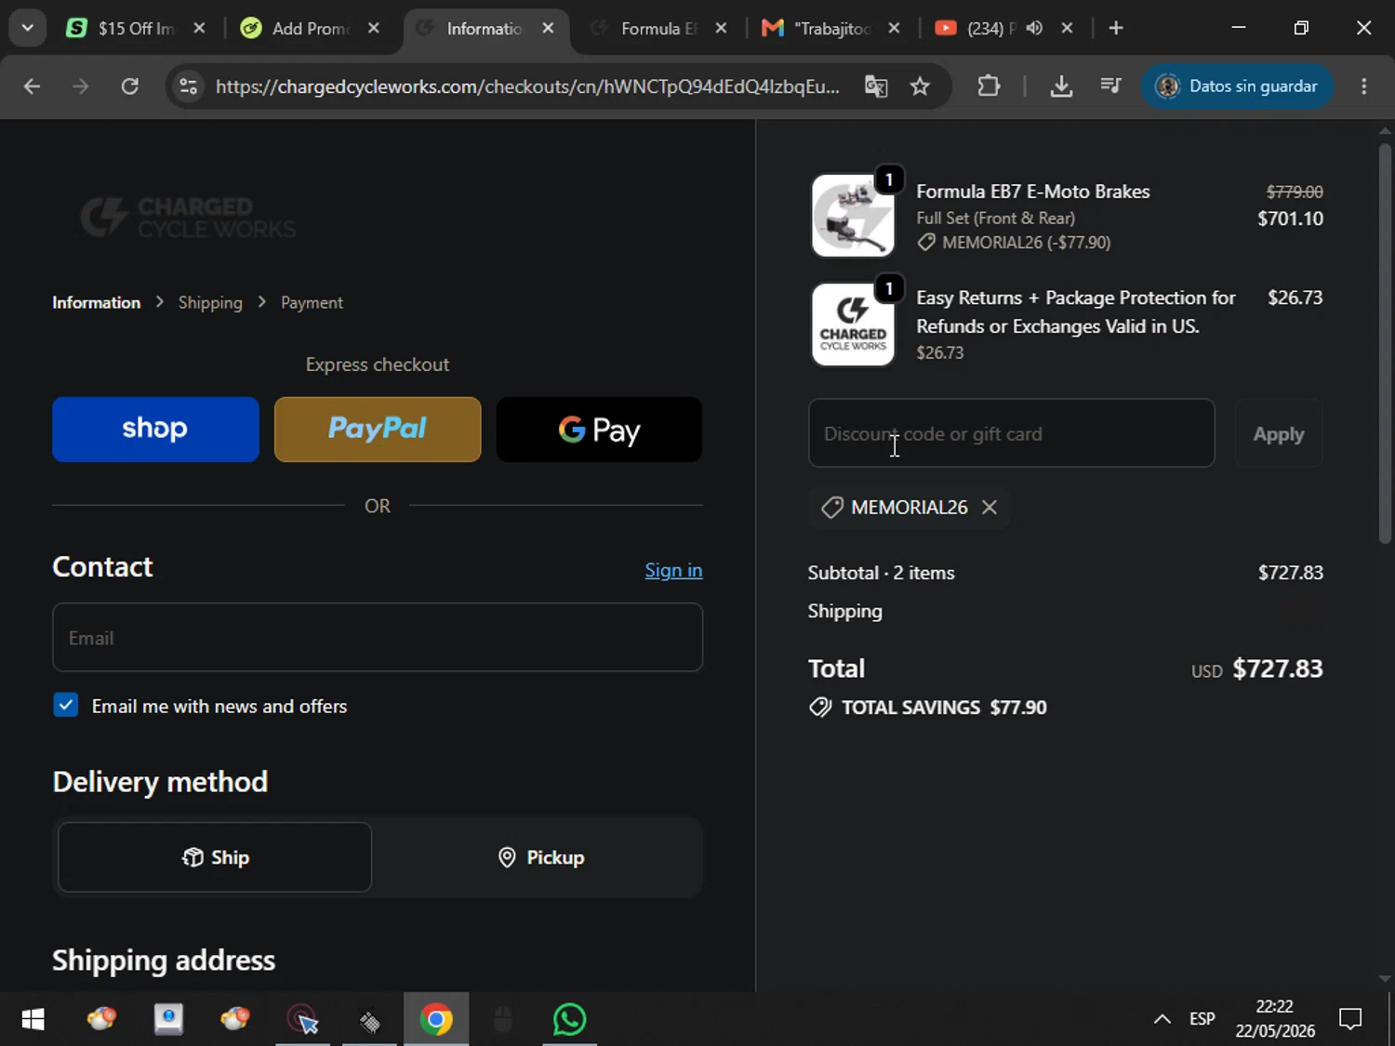
Task: Remove the MEMORIAL26 discount code
Action: coord(990,507)
